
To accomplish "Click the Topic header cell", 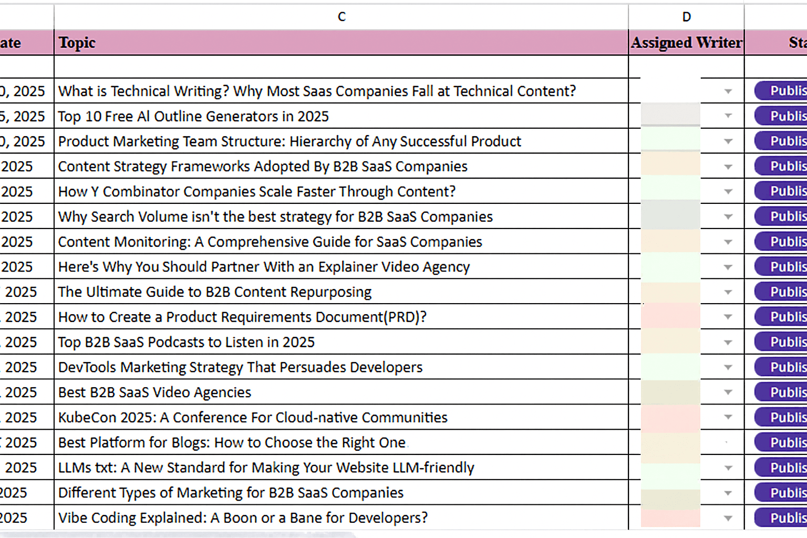I will pos(342,43).
